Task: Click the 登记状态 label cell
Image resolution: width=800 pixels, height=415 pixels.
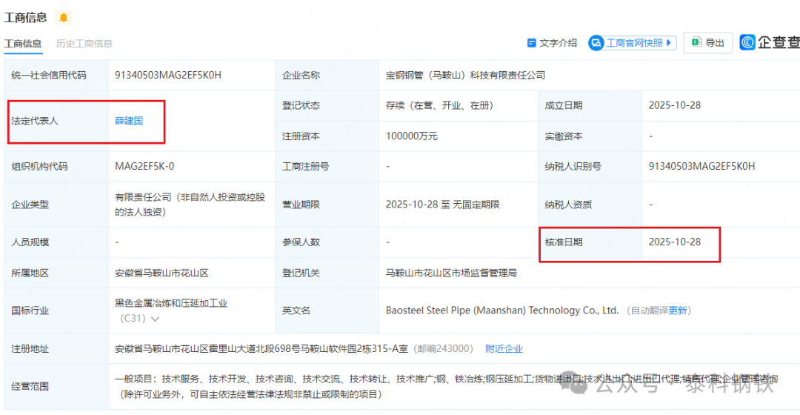Action: tap(327, 105)
